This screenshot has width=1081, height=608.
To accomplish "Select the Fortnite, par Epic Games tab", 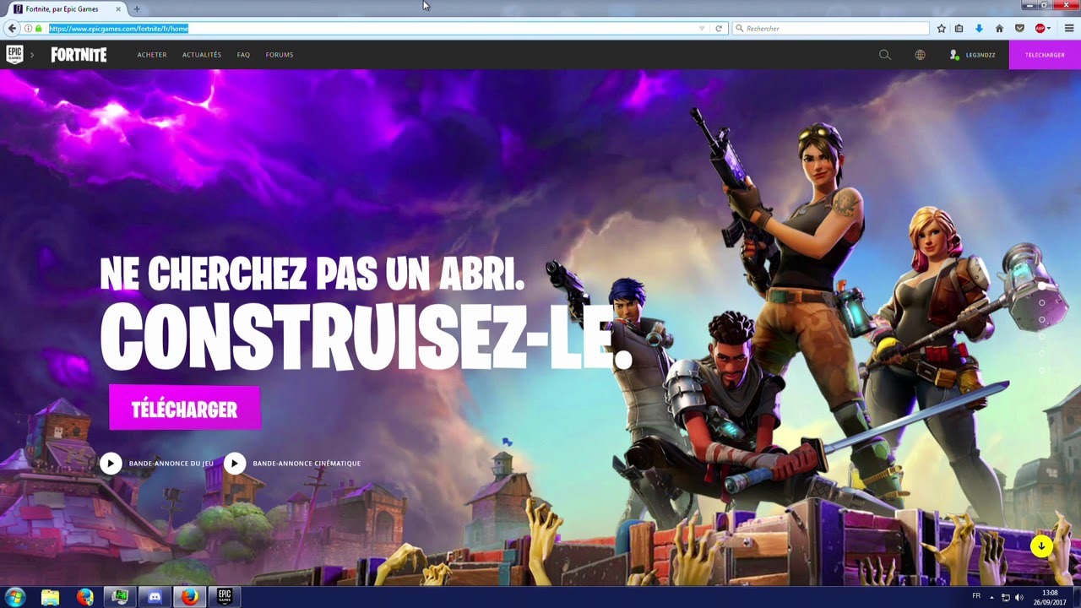I will [x=68, y=9].
